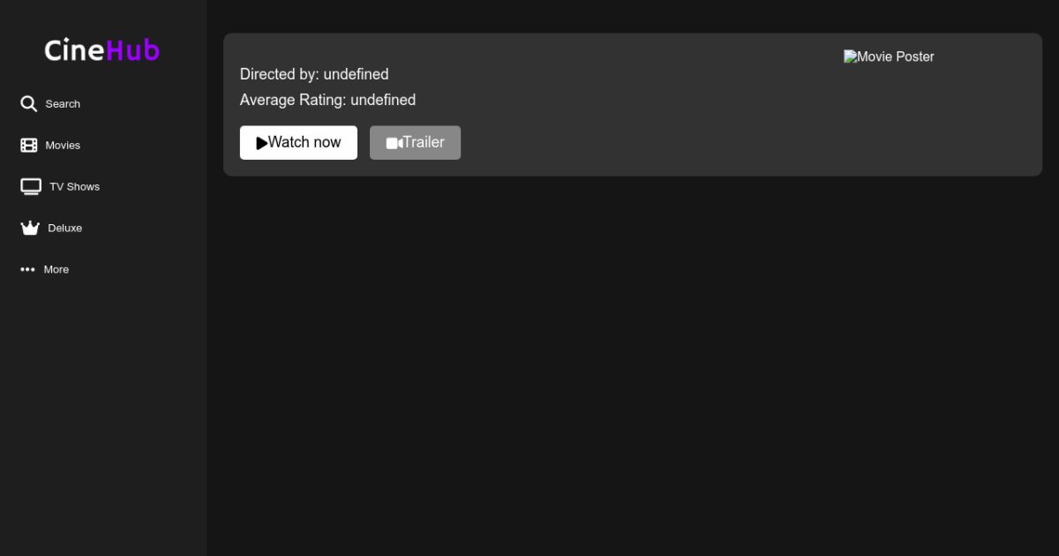
Task: Click the Deluxe crown icon
Action: [x=30, y=228]
